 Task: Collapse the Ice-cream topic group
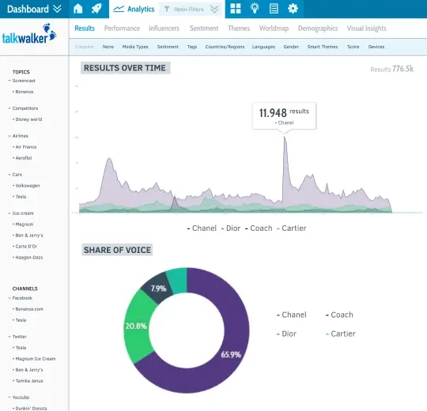coord(9,213)
